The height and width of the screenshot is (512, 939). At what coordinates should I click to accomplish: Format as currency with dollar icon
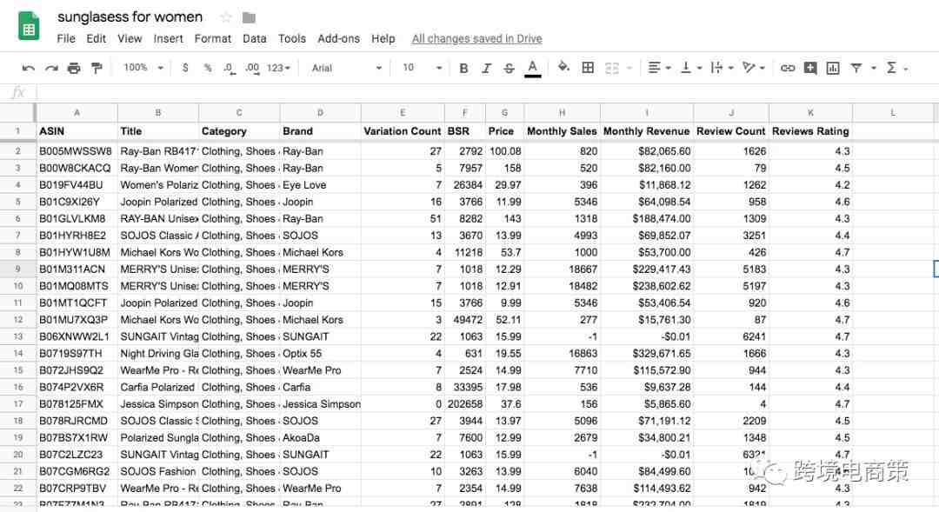[x=185, y=69]
